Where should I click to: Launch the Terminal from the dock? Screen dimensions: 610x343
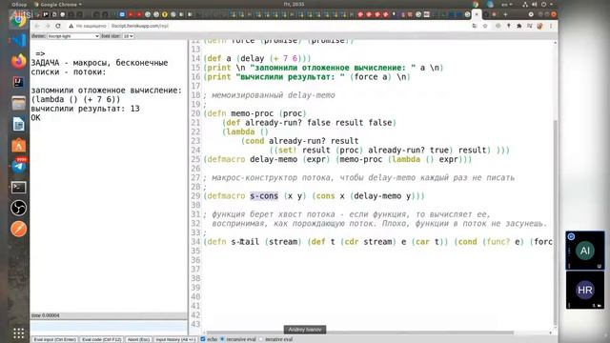[x=18, y=188]
